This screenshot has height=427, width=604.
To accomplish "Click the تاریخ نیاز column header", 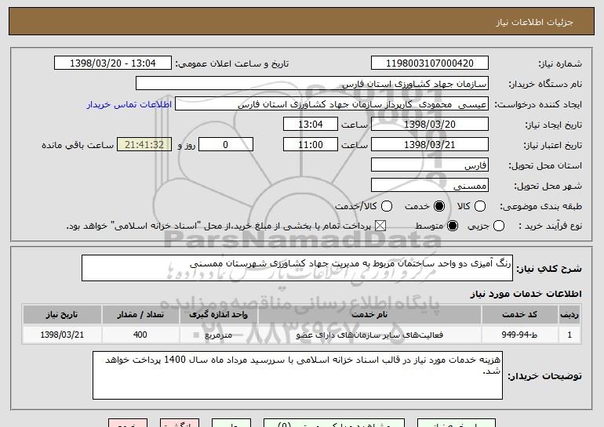I will pos(62,315).
